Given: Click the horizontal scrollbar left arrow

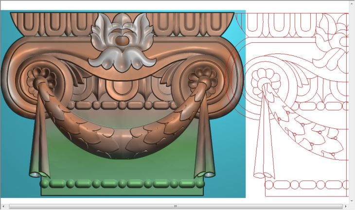Looking at the screenshot, I should pyautogui.click(x=4, y=206).
